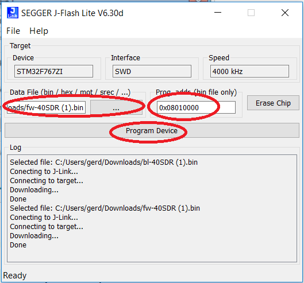Screen dimensions: 304x283
Task: Click the J-Link application icon in title bar
Action: [13, 13]
